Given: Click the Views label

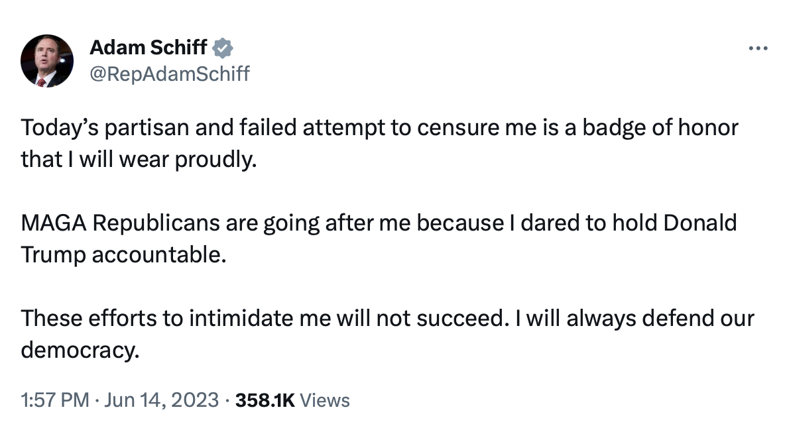Looking at the screenshot, I should coord(325,400).
